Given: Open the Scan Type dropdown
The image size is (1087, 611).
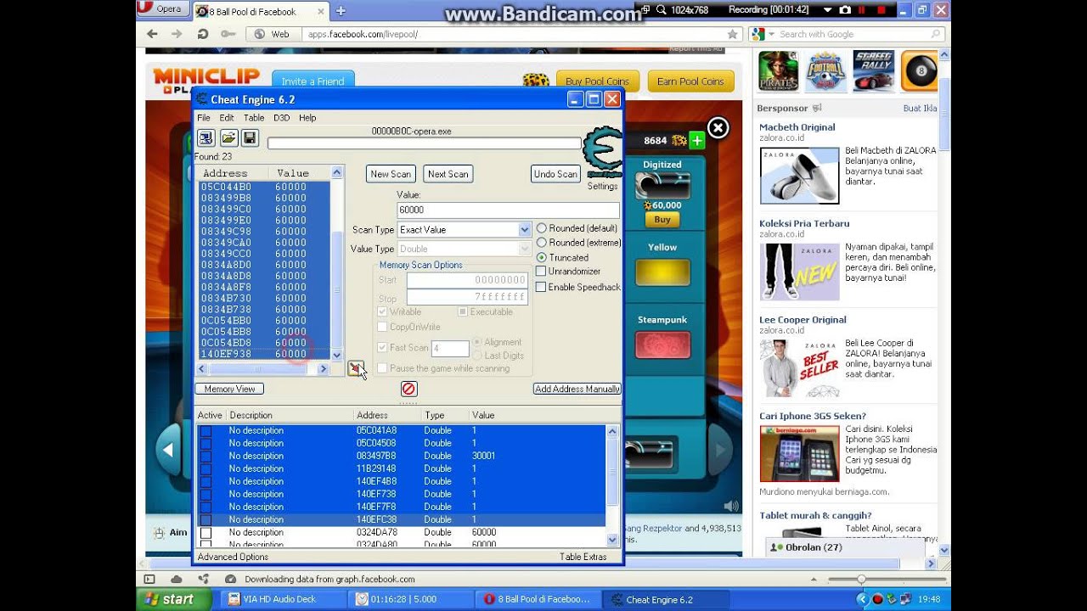Looking at the screenshot, I should (x=524, y=230).
